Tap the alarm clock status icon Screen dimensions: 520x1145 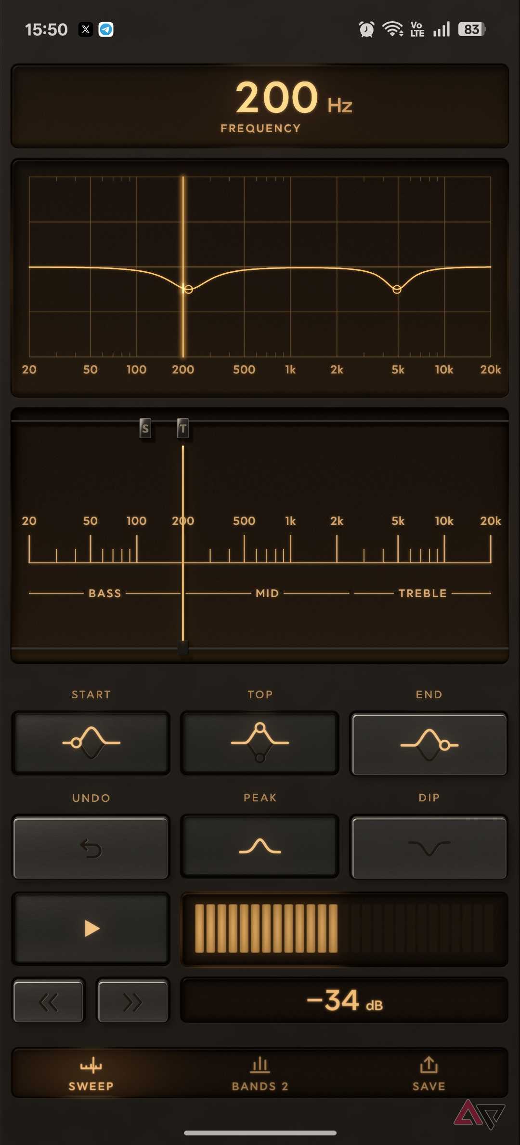(366, 29)
